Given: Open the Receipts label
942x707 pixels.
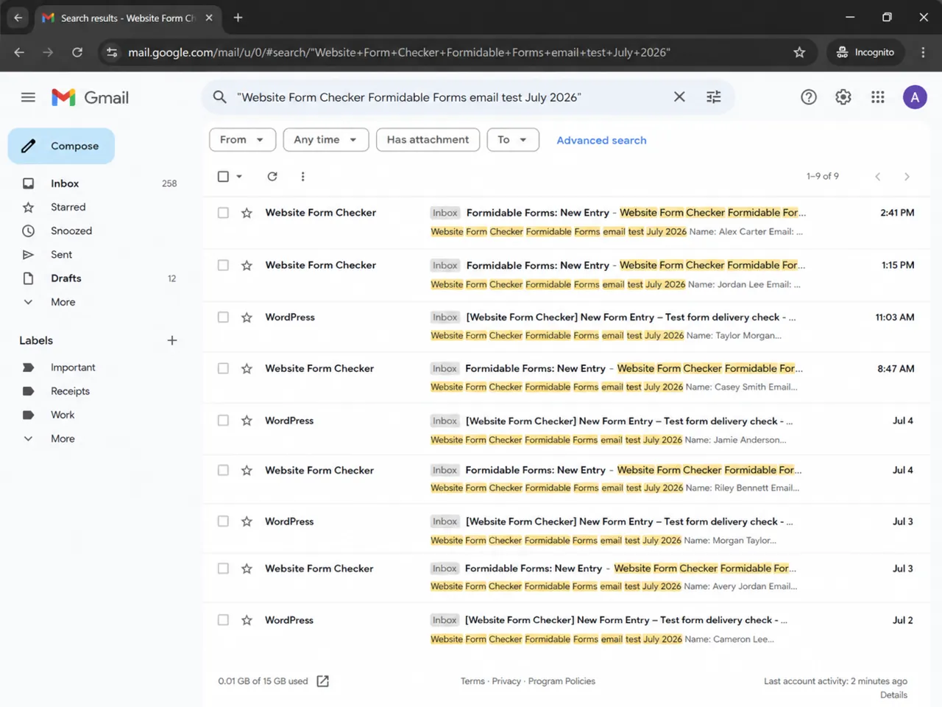Looking at the screenshot, I should point(70,391).
